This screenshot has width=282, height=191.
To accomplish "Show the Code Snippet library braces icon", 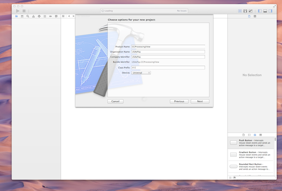I will pyautogui.click(x=249, y=134).
